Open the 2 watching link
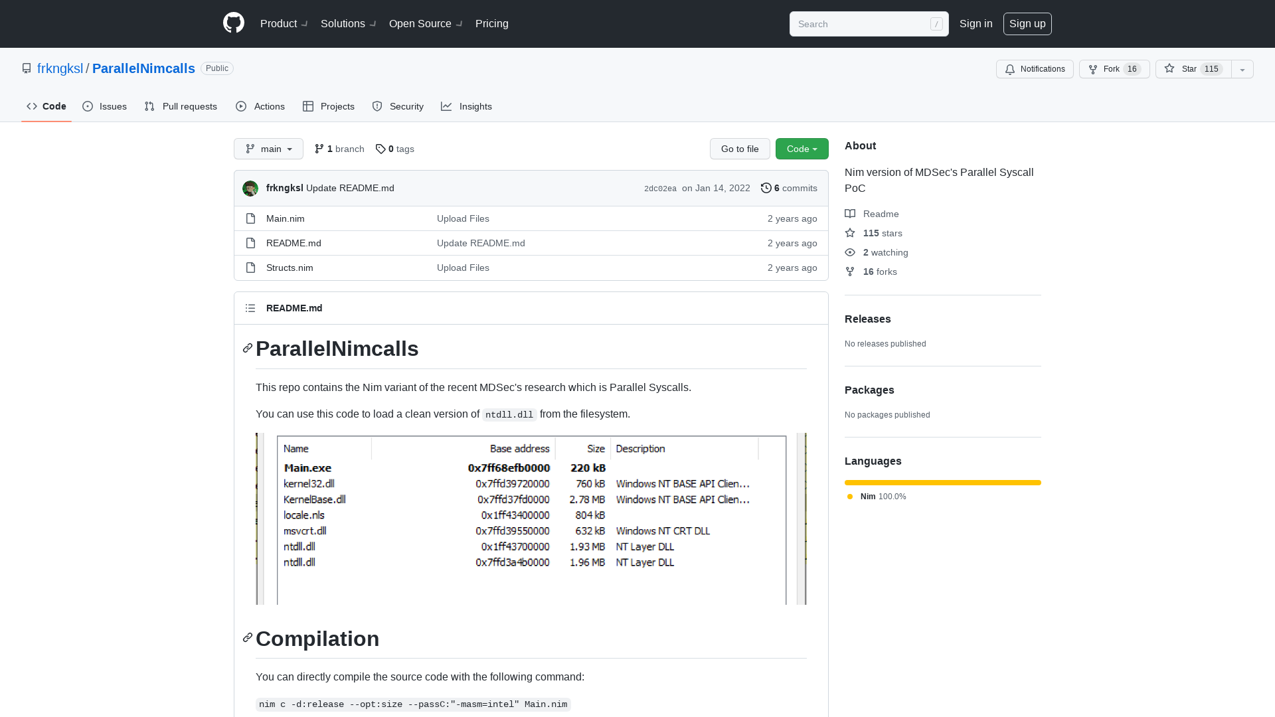The height and width of the screenshot is (717, 1275). 877,252
